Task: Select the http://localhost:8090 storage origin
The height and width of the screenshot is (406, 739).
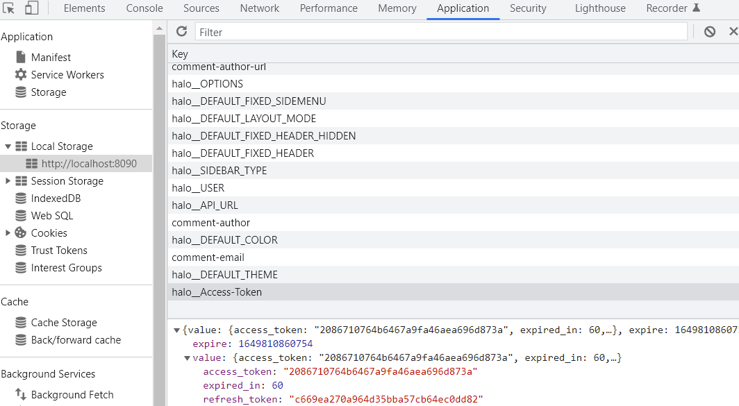Action: pos(88,164)
